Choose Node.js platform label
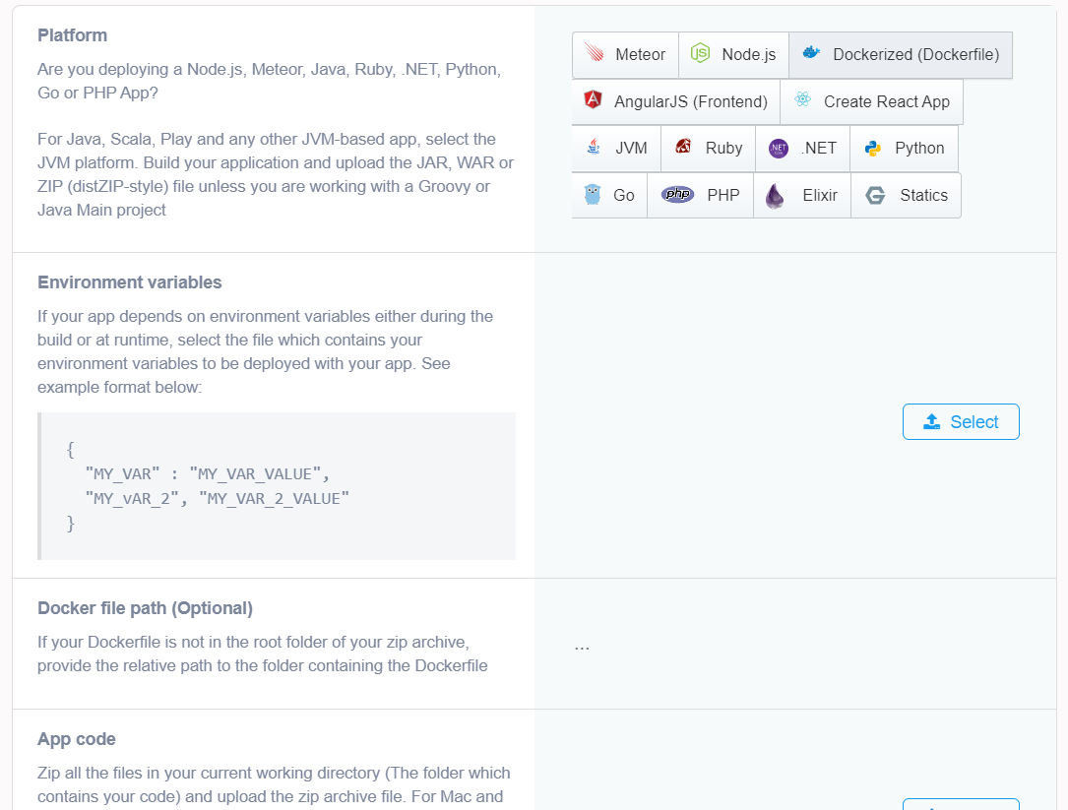Viewport: 1068px width, 810px height. pyautogui.click(x=748, y=54)
